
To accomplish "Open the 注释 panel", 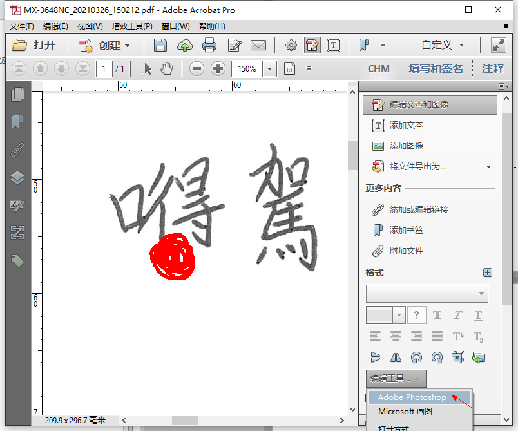I will (x=493, y=69).
